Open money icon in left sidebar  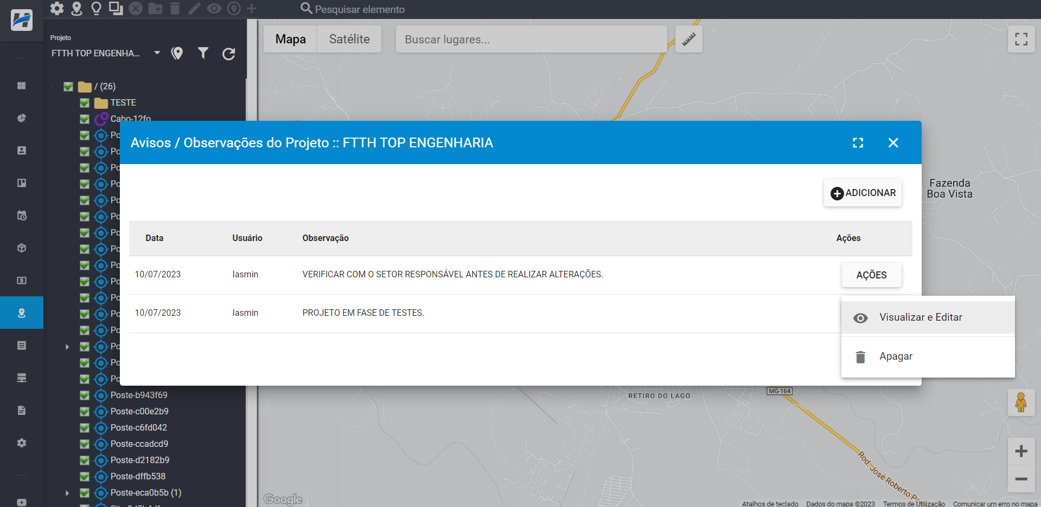22,281
